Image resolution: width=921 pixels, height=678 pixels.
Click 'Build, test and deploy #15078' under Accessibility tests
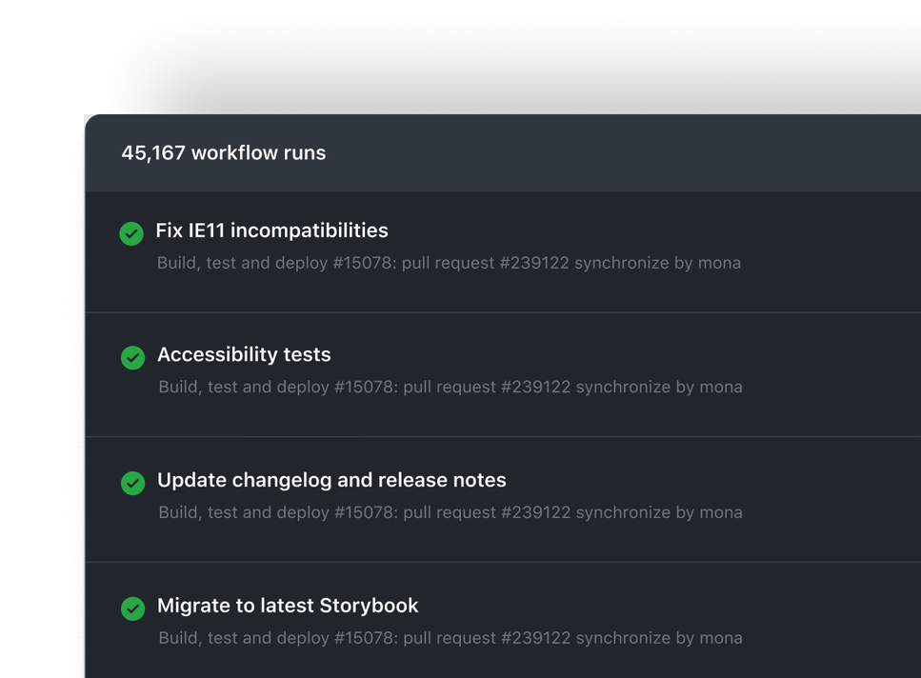coord(275,387)
